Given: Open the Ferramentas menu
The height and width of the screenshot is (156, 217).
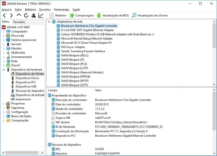Looking at the screenshot, I should click(x=62, y=10).
